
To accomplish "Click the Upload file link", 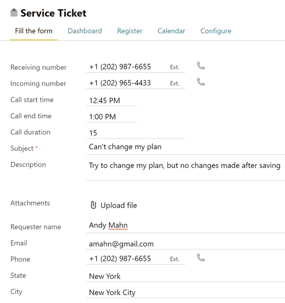I will point(119,205).
